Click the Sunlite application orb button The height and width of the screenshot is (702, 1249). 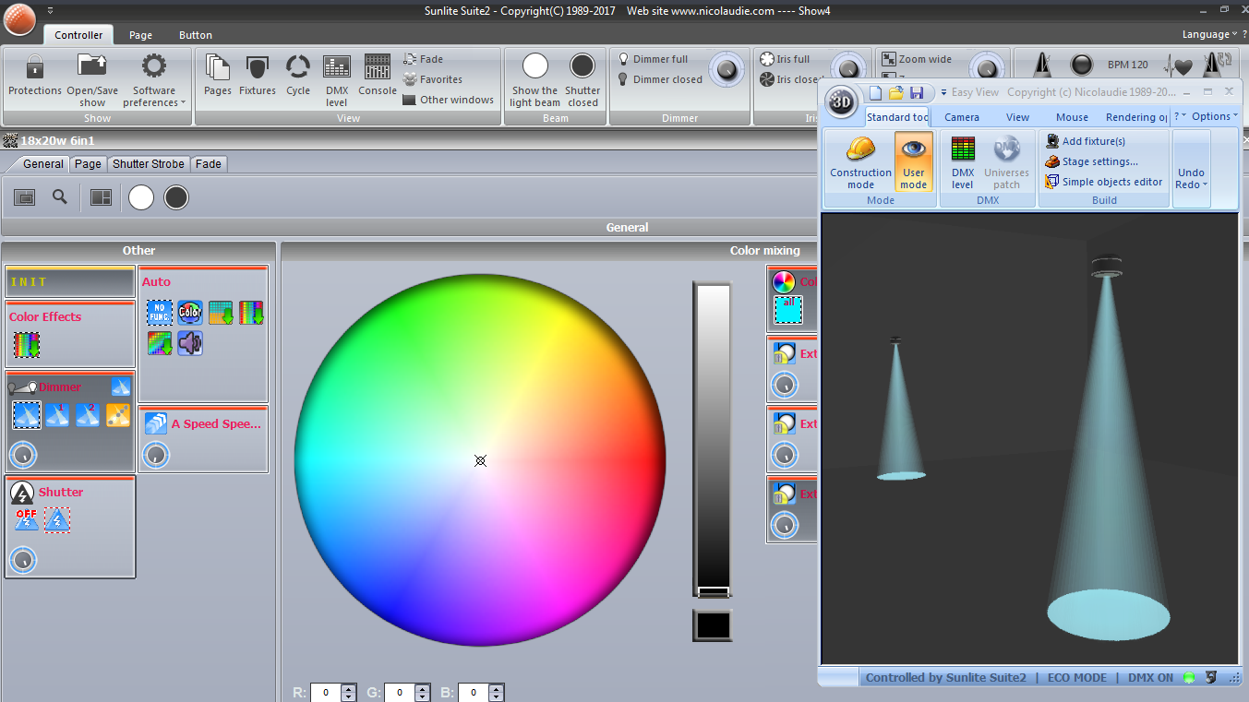pyautogui.click(x=19, y=18)
